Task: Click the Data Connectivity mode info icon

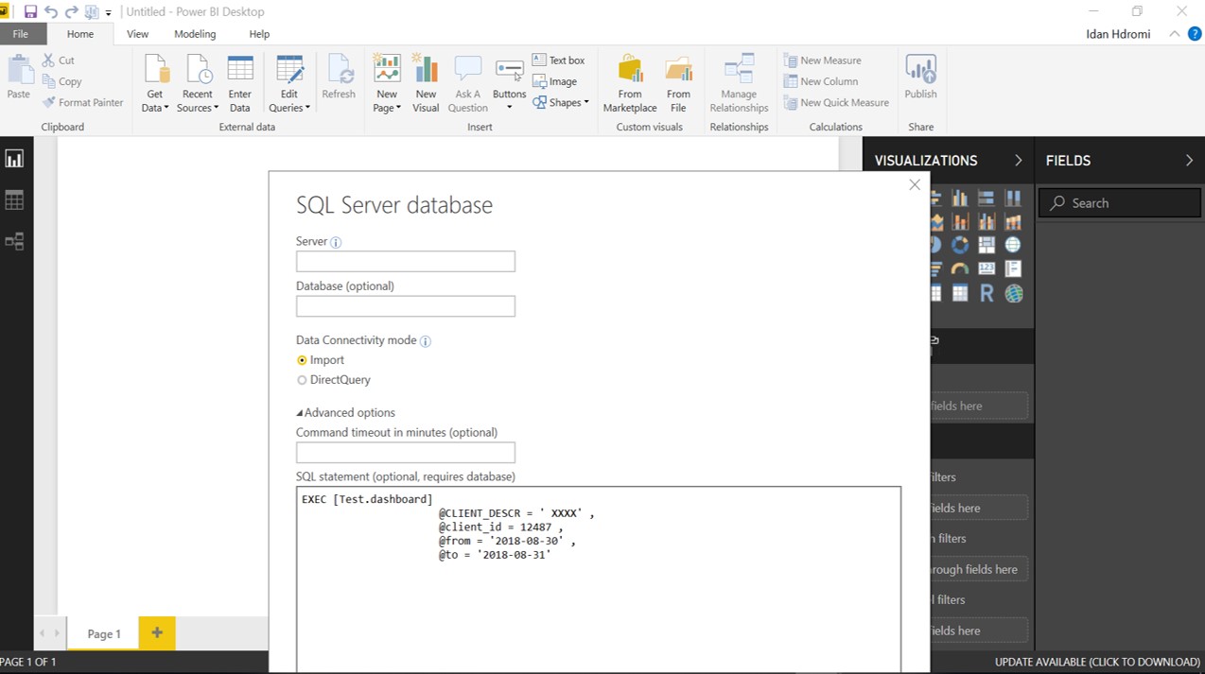Action: click(x=426, y=341)
